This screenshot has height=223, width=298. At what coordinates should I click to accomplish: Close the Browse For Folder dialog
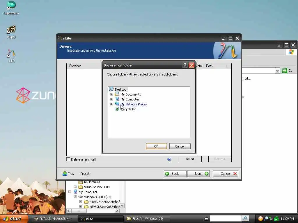coord(191,65)
